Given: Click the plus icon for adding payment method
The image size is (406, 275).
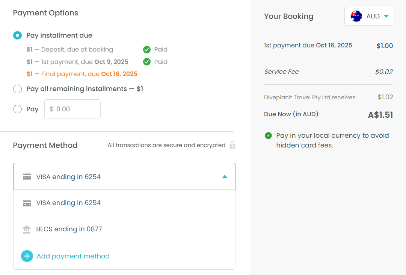Looking at the screenshot, I should point(27,256).
